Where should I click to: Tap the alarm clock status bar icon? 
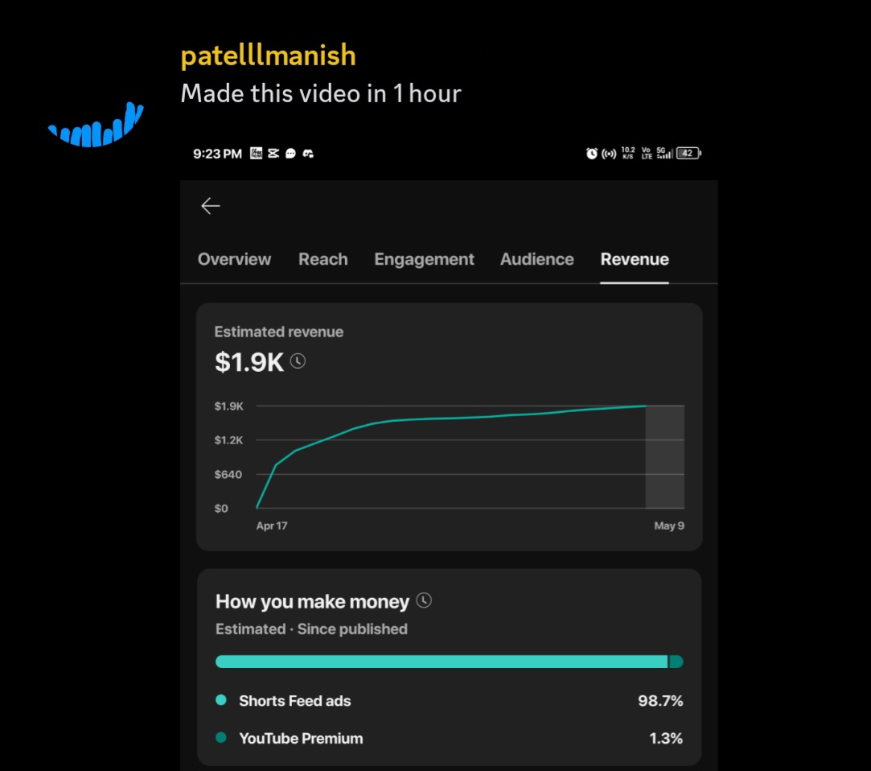(592, 154)
